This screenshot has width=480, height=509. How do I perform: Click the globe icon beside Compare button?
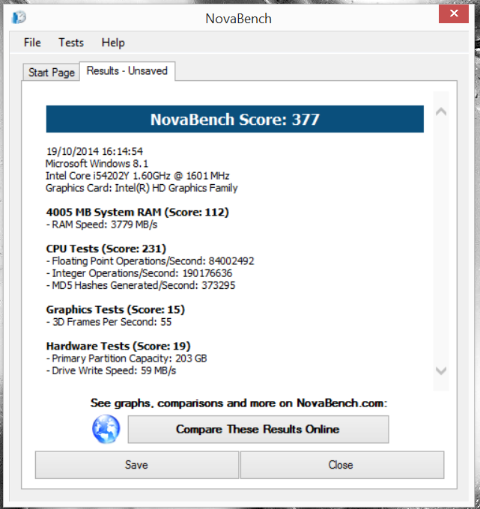[106, 429]
